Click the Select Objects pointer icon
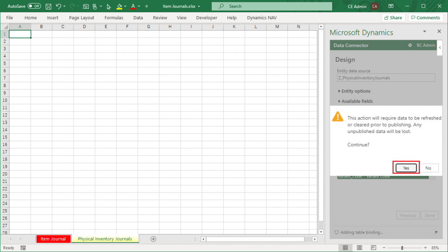 pos(108,6)
